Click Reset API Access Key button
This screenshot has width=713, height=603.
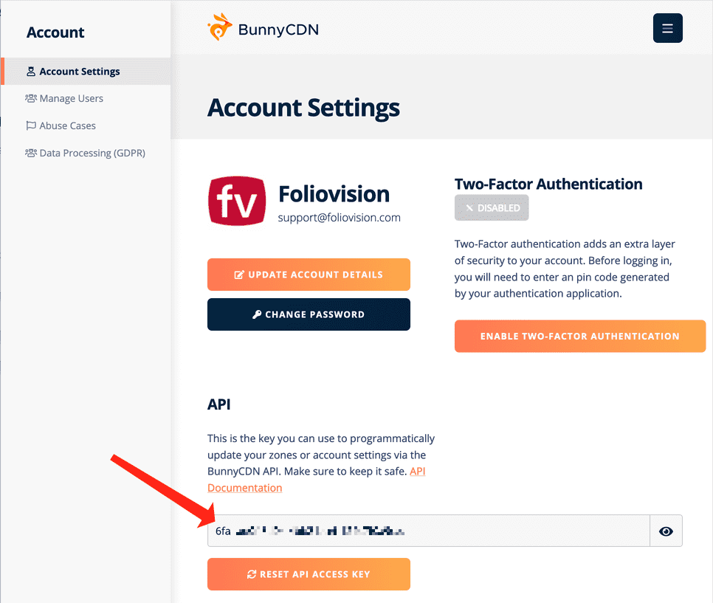pyautogui.click(x=309, y=574)
